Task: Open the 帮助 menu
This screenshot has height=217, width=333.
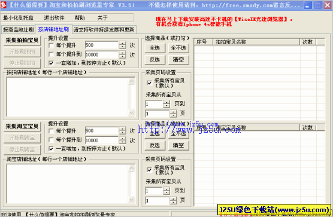Action: (80, 18)
